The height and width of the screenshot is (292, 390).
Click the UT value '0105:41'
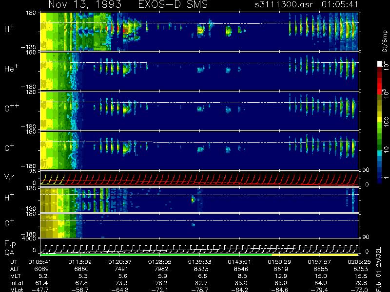pyautogui.click(x=40, y=262)
